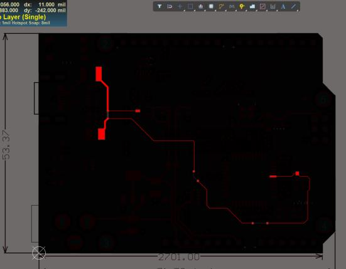Open the Selection Filter funnel icon

pyautogui.click(x=159, y=6)
